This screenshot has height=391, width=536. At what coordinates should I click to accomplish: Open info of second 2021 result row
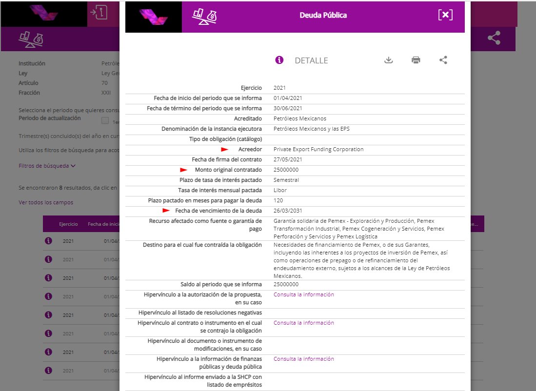(49, 259)
